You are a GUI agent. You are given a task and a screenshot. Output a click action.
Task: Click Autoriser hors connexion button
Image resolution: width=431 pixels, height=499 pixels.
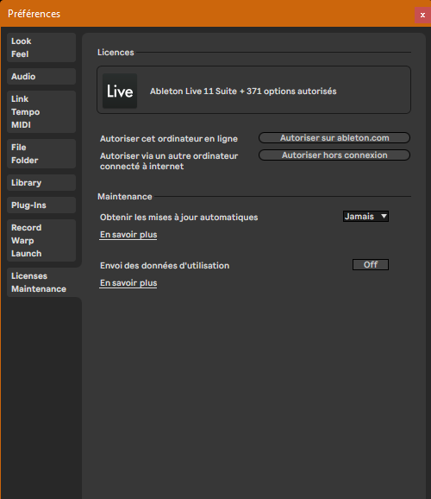click(x=334, y=155)
